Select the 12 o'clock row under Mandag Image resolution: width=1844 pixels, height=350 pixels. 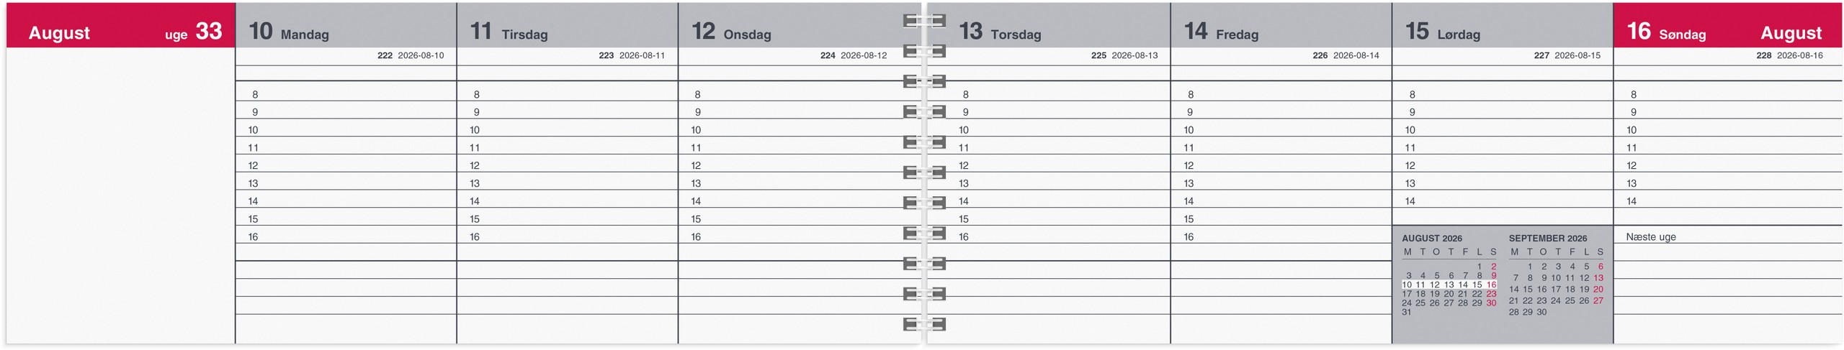346,165
